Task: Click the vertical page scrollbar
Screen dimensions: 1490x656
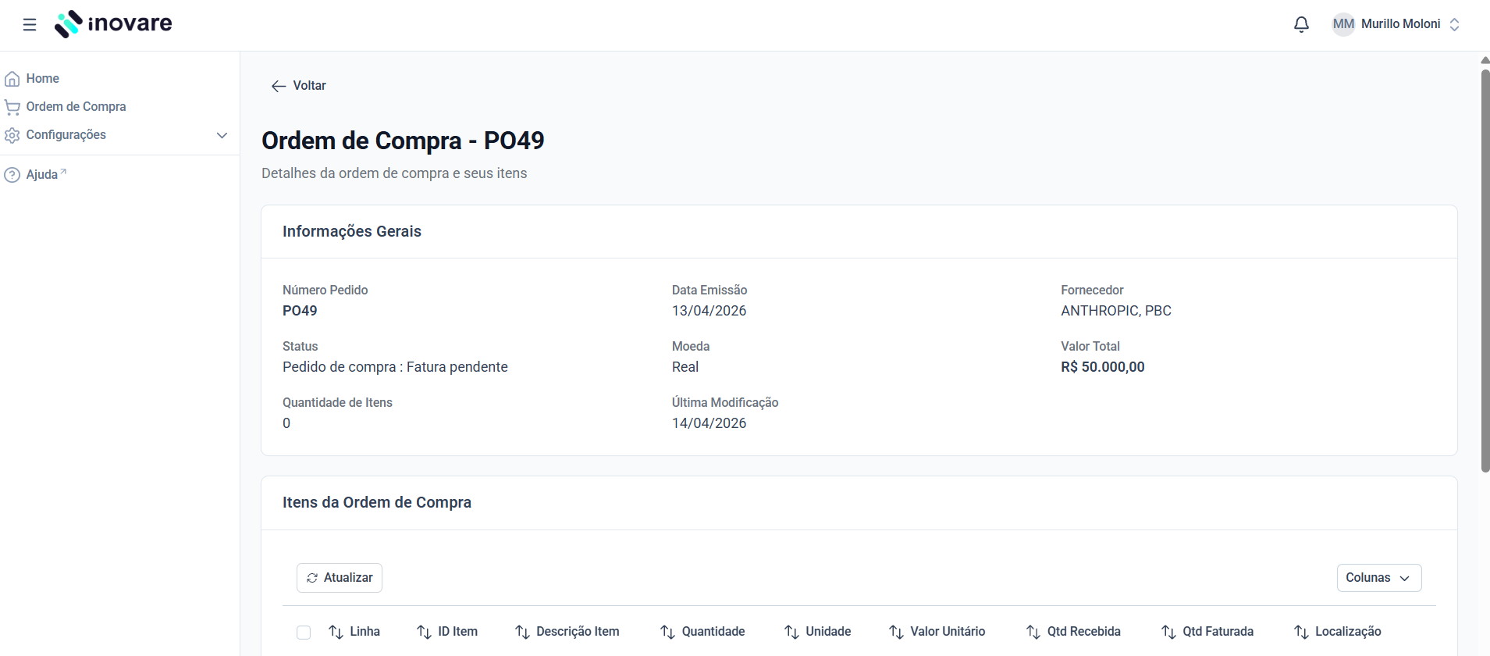Action: [1485, 271]
